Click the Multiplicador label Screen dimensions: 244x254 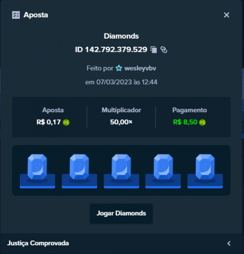pos(121,110)
